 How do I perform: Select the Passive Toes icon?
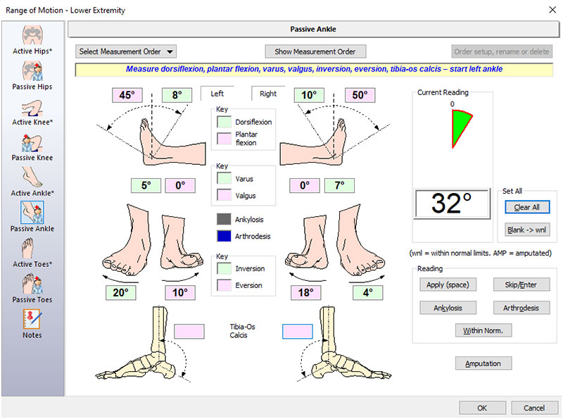click(x=32, y=285)
